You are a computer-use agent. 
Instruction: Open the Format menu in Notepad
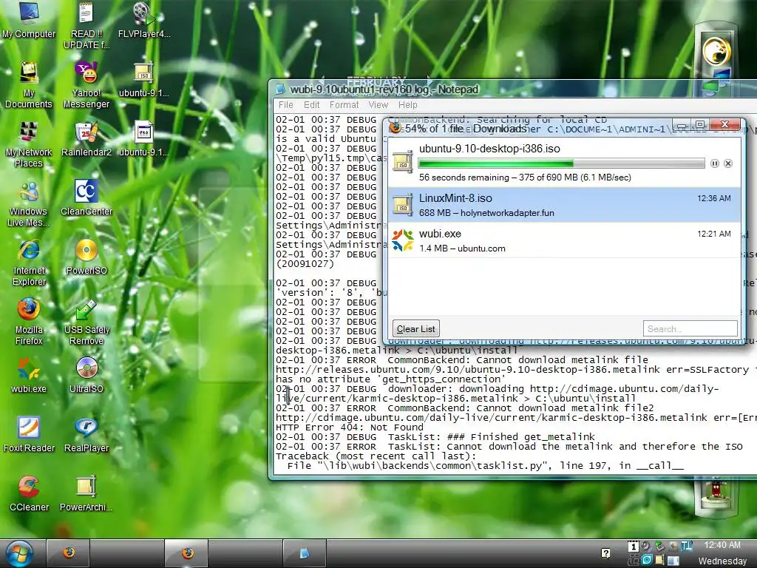344,105
